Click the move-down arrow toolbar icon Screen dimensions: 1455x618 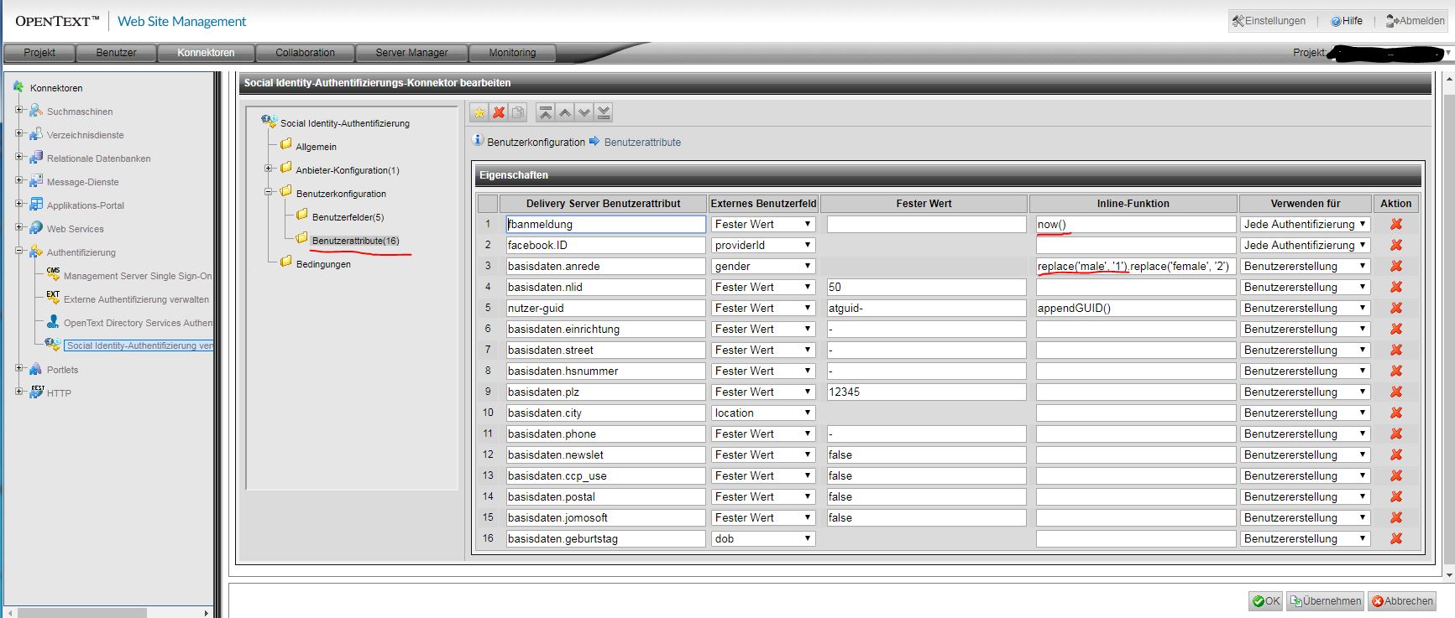584,112
